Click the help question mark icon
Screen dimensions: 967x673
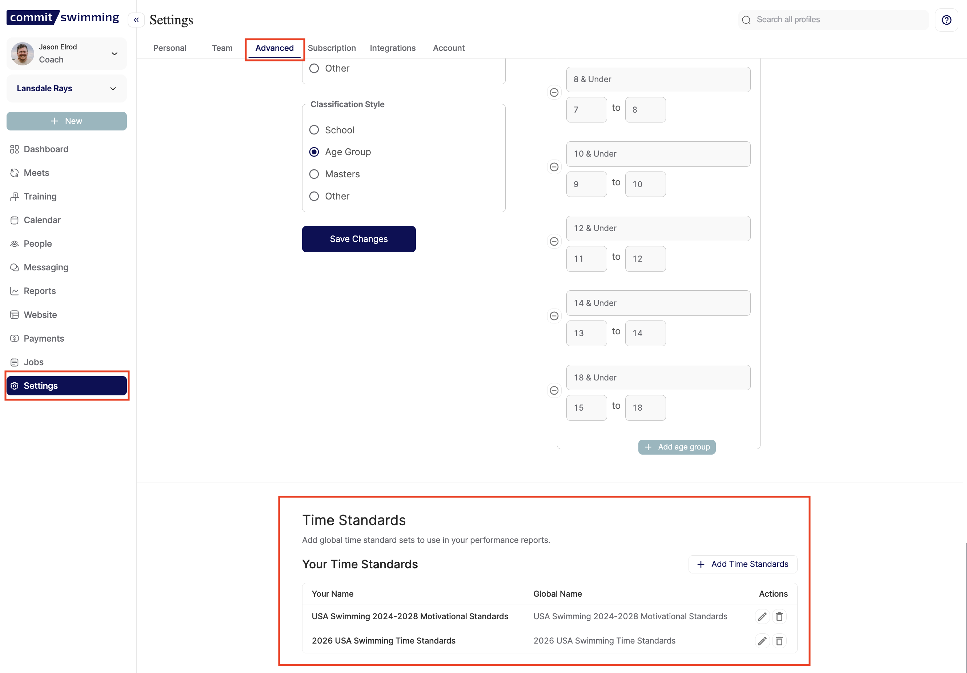pos(946,20)
